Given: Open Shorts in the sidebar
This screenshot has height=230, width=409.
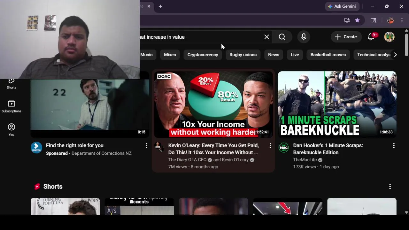Looking at the screenshot, I should [x=12, y=84].
